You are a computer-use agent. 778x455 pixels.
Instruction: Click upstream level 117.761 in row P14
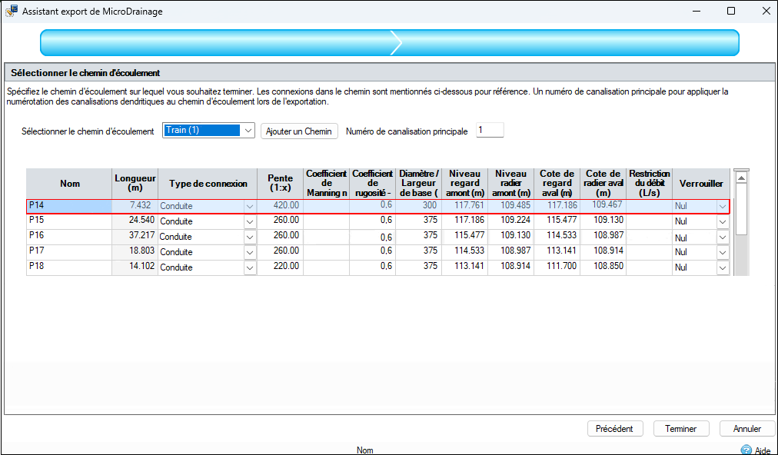point(465,206)
